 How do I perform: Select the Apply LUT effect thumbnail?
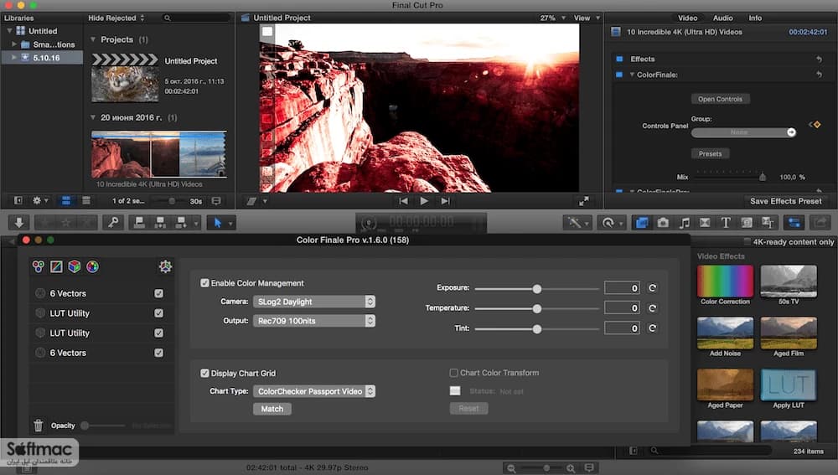pos(789,385)
